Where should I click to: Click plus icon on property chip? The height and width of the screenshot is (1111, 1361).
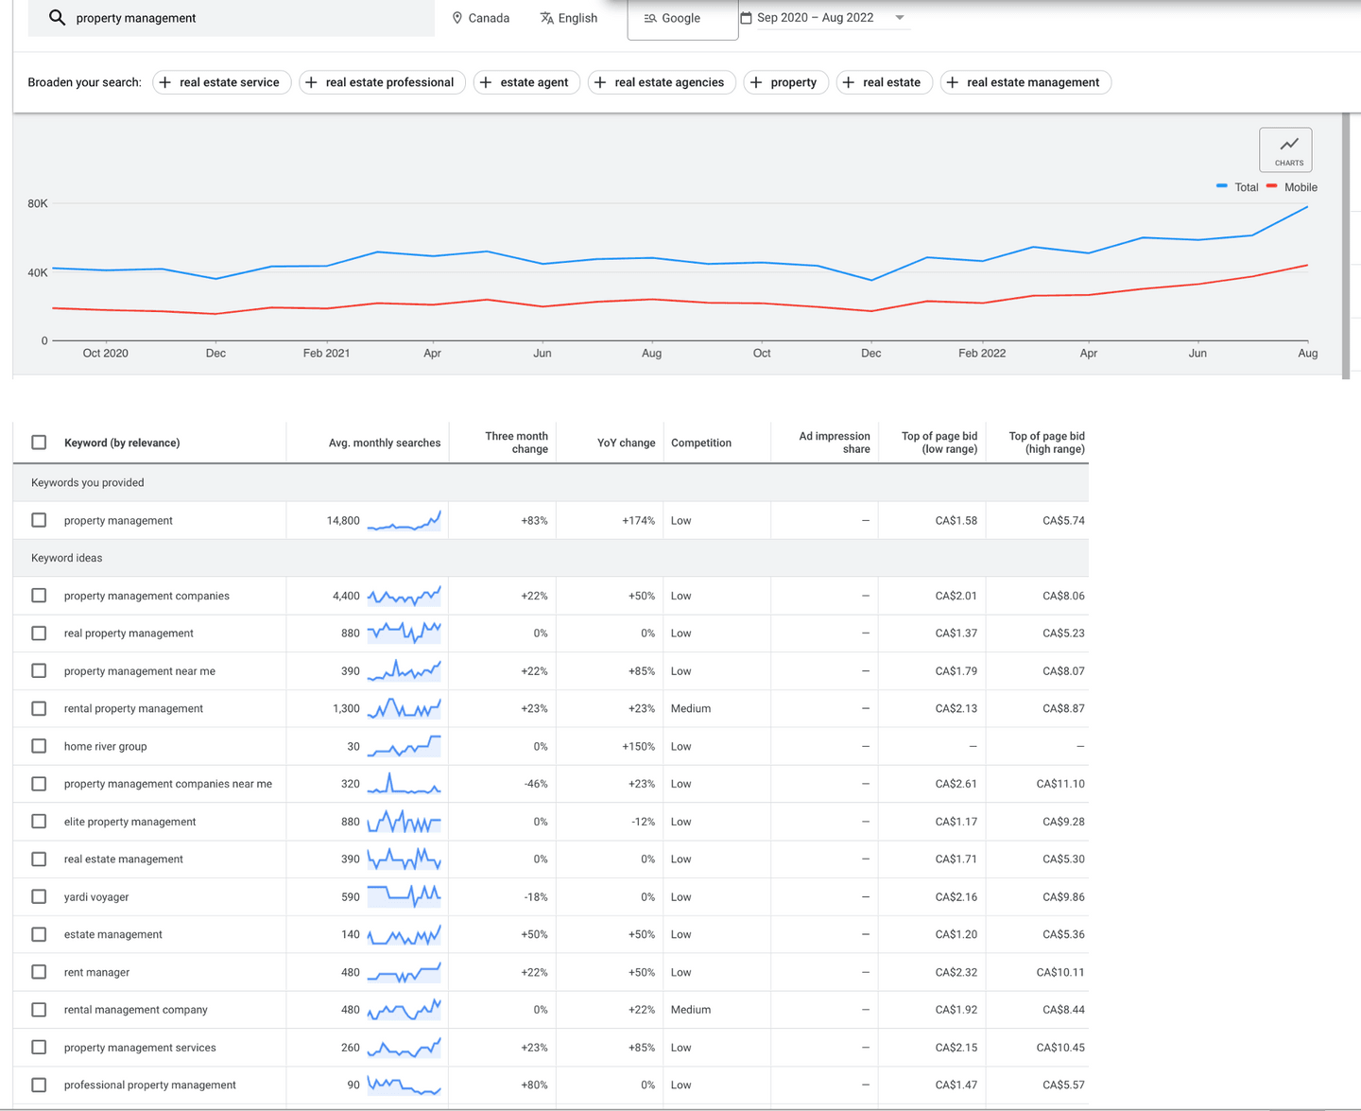coord(756,82)
